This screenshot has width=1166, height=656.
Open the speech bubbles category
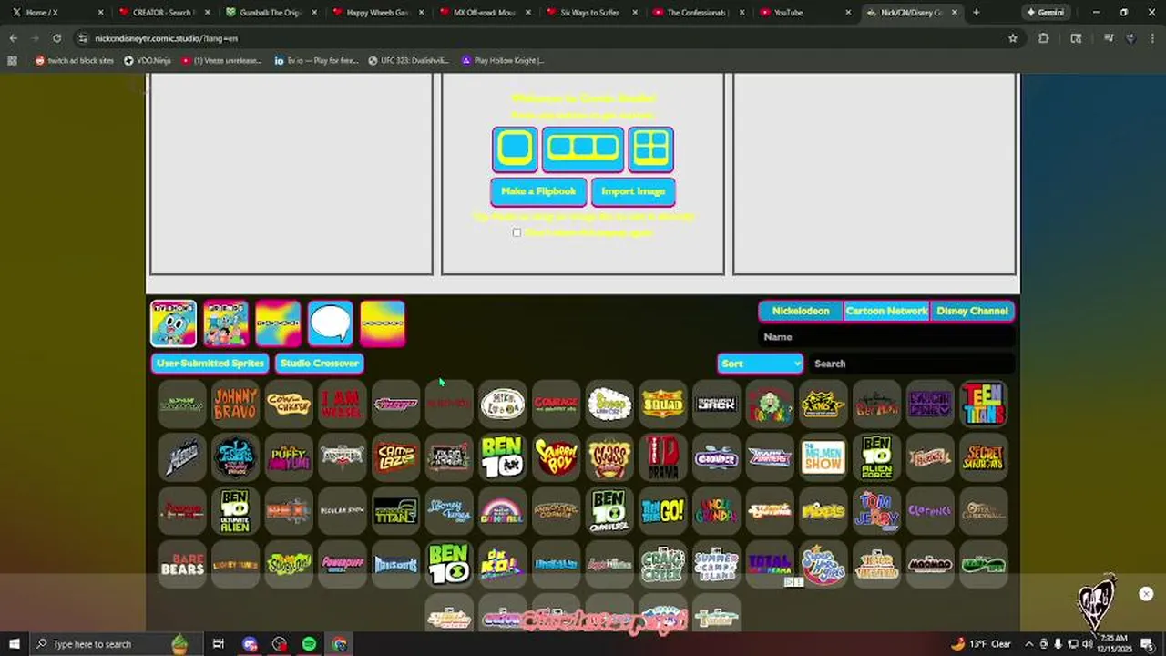pos(330,323)
